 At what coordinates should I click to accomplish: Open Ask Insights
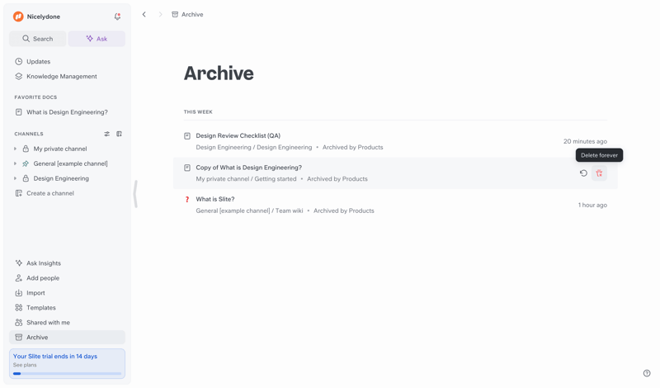click(44, 263)
